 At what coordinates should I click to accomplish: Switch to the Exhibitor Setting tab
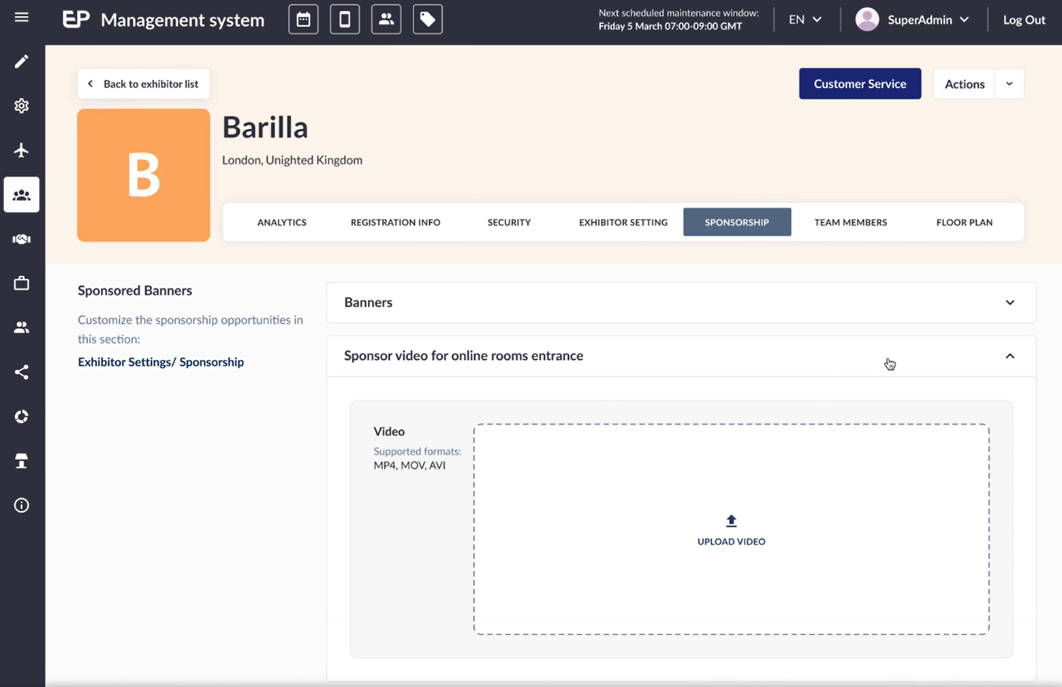pos(623,222)
